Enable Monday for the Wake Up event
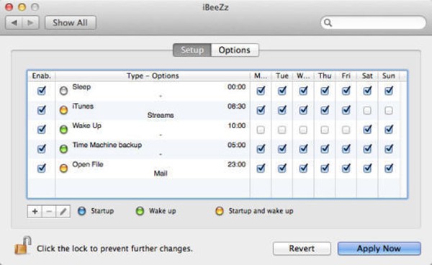 261,130
